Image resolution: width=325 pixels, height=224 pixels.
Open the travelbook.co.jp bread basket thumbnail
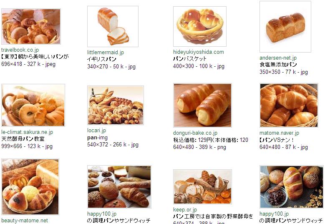tap(31, 26)
